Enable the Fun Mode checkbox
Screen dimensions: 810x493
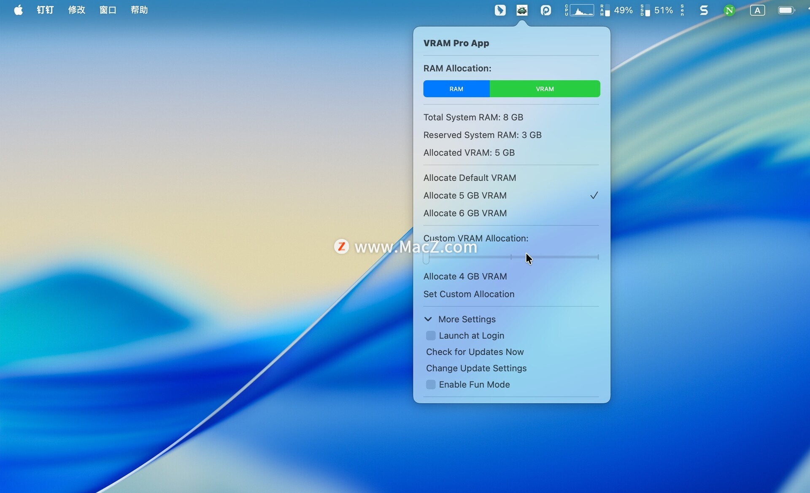[x=431, y=384]
